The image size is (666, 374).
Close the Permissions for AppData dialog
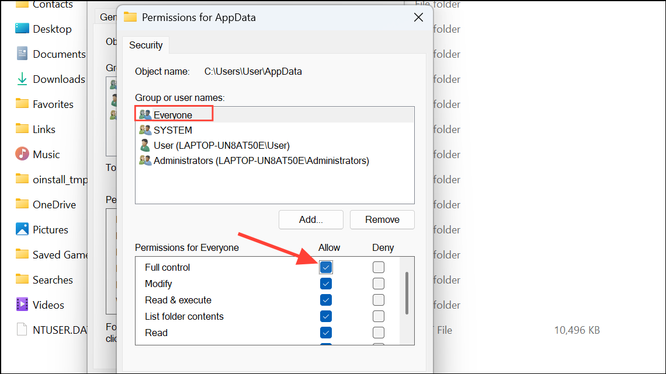[x=418, y=18]
